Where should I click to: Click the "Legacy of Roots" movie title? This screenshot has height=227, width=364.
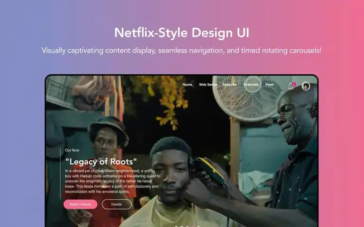(x=101, y=161)
